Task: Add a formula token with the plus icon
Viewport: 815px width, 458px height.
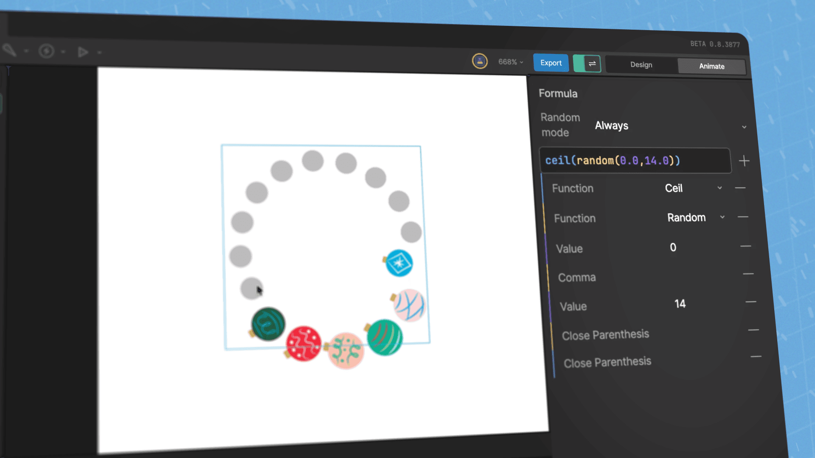Action: [744, 161]
